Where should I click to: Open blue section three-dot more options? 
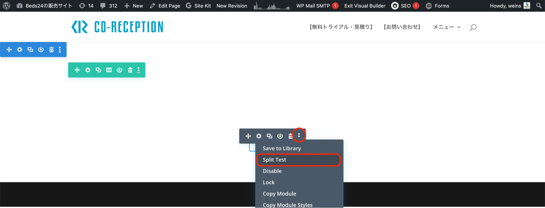[x=60, y=50]
